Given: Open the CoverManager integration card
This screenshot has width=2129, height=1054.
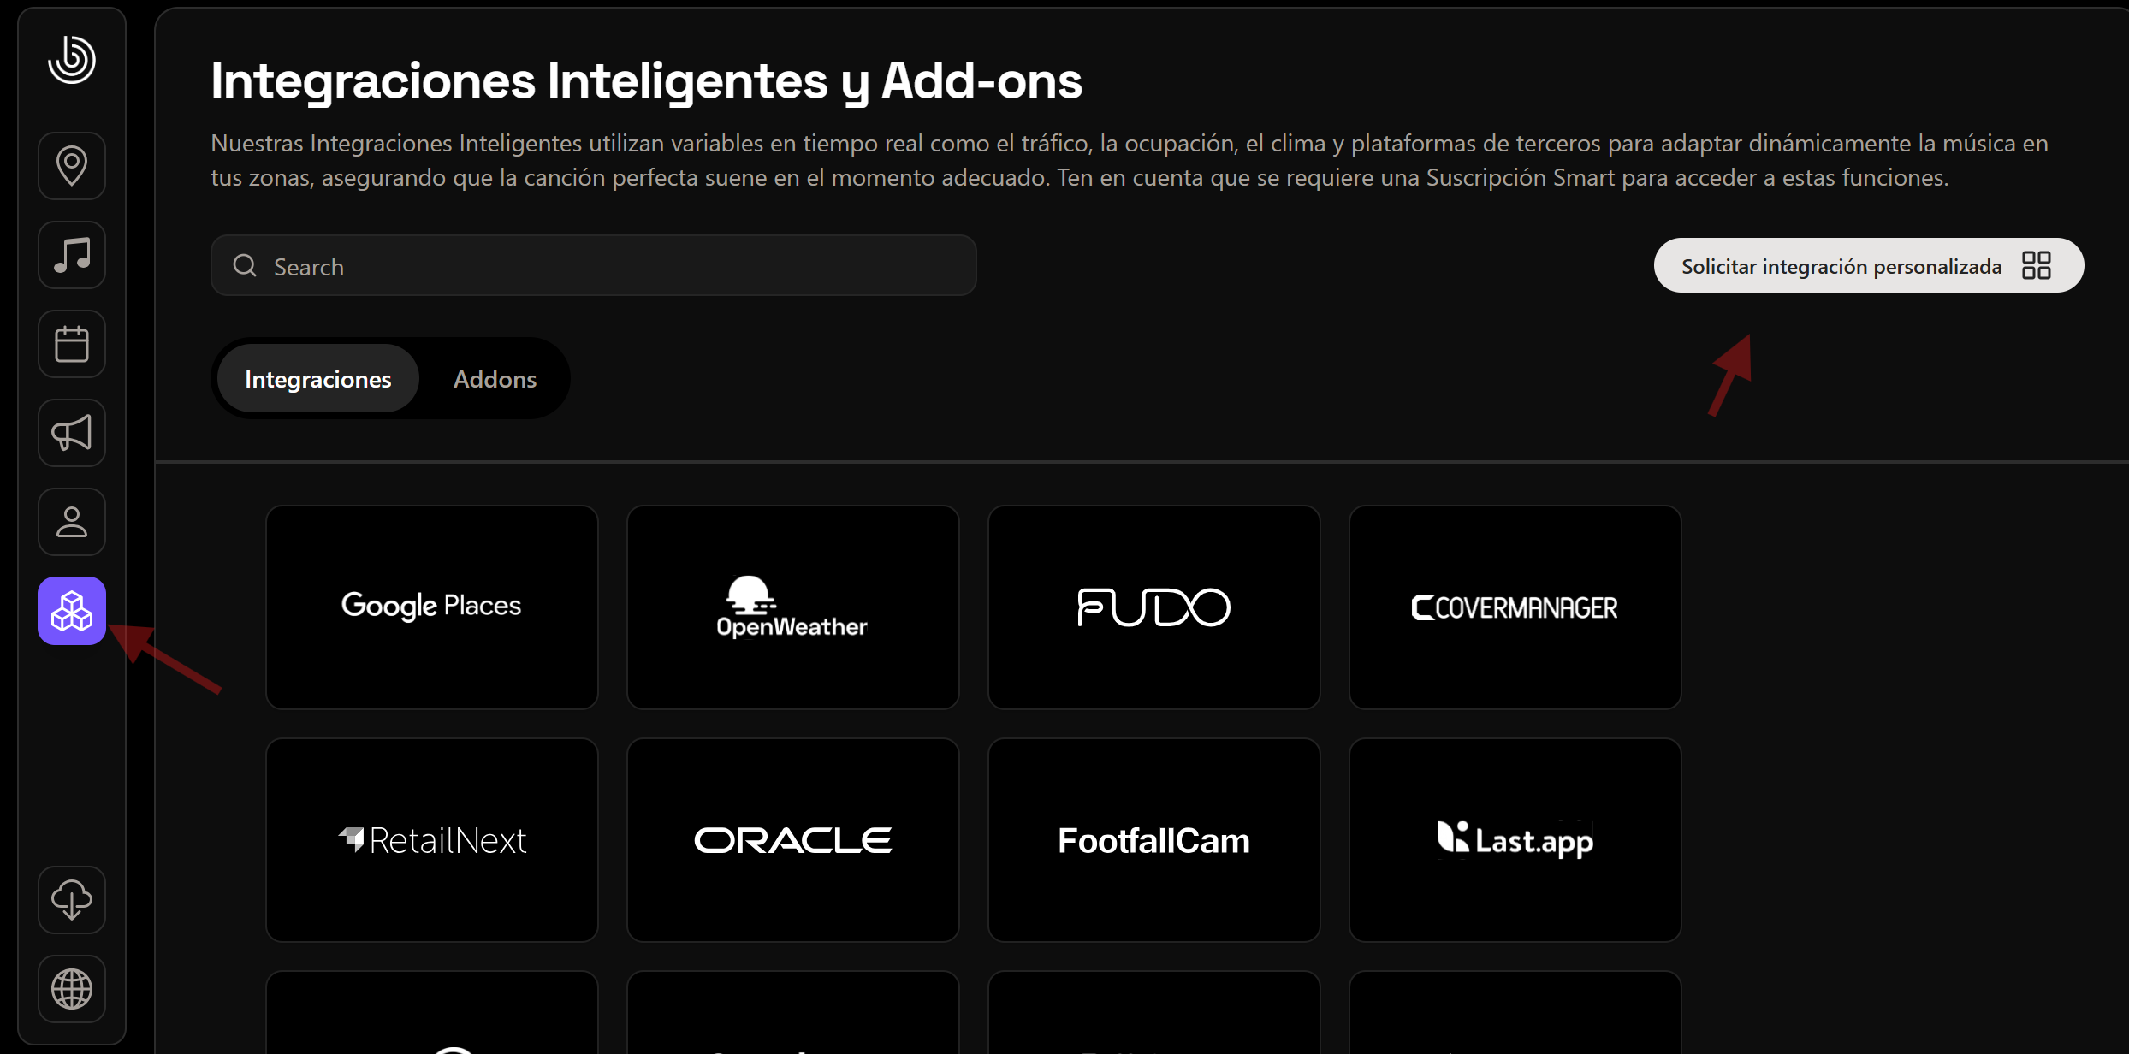Looking at the screenshot, I should [1515, 607].
